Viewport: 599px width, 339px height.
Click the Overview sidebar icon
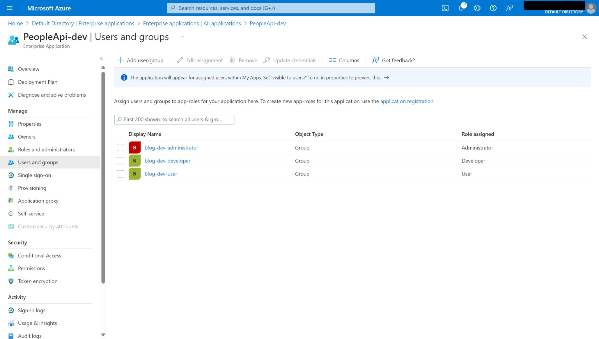click(11, 69)
